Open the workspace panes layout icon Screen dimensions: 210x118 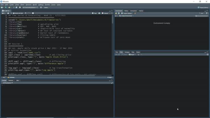click(41, 7)
